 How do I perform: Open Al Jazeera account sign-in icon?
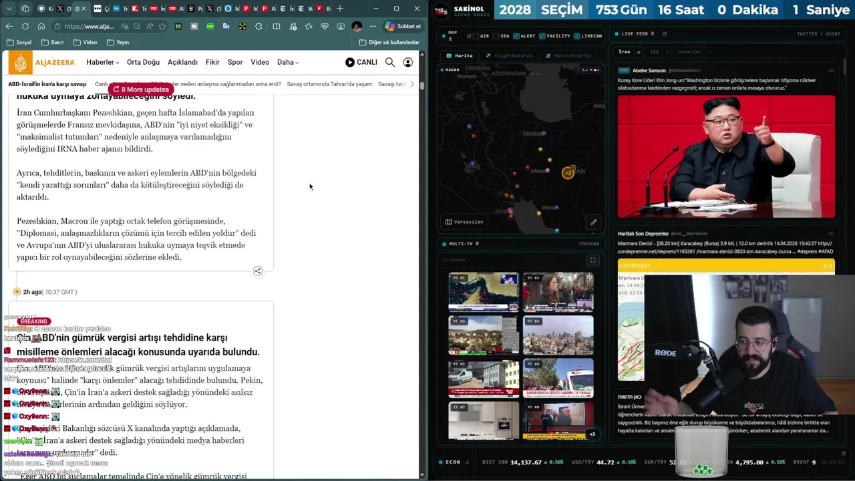pyautogui.click(x=408, y=62)
